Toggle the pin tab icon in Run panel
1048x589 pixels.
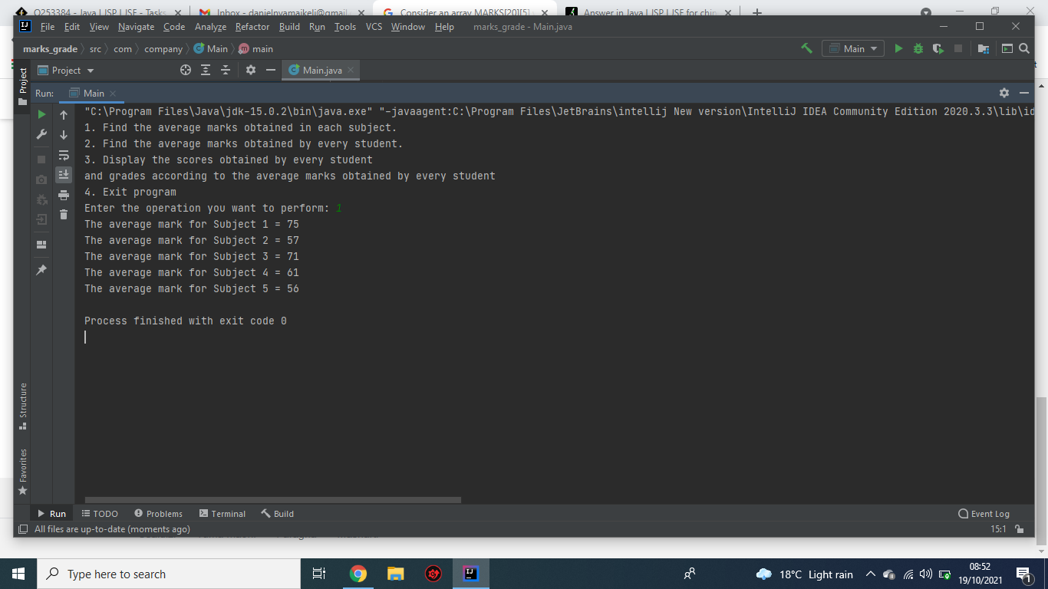click(x=41, y=270)
